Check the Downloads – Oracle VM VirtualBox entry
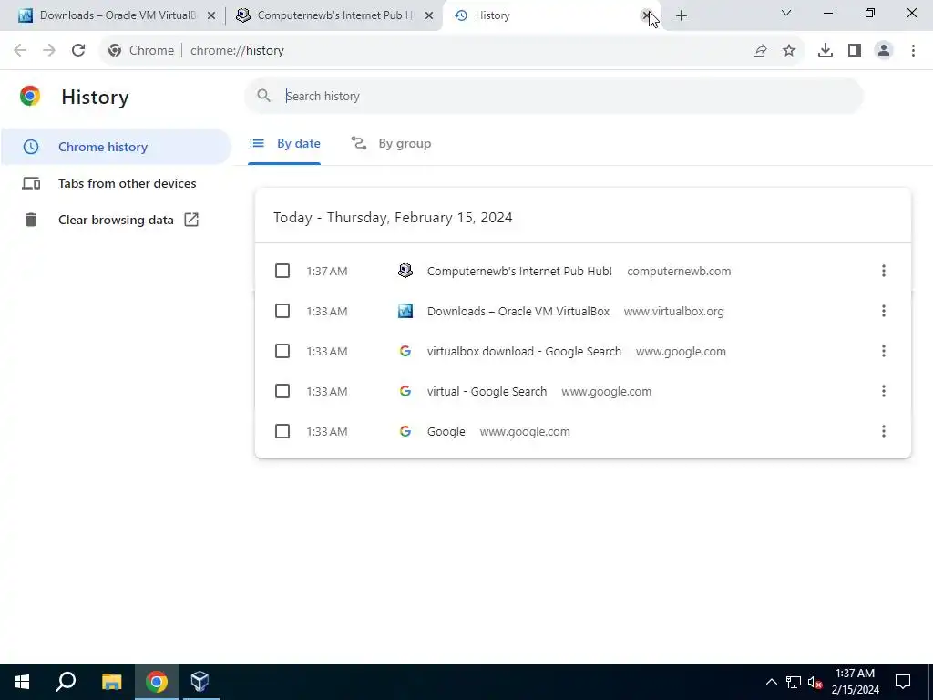 pos(282,311)
